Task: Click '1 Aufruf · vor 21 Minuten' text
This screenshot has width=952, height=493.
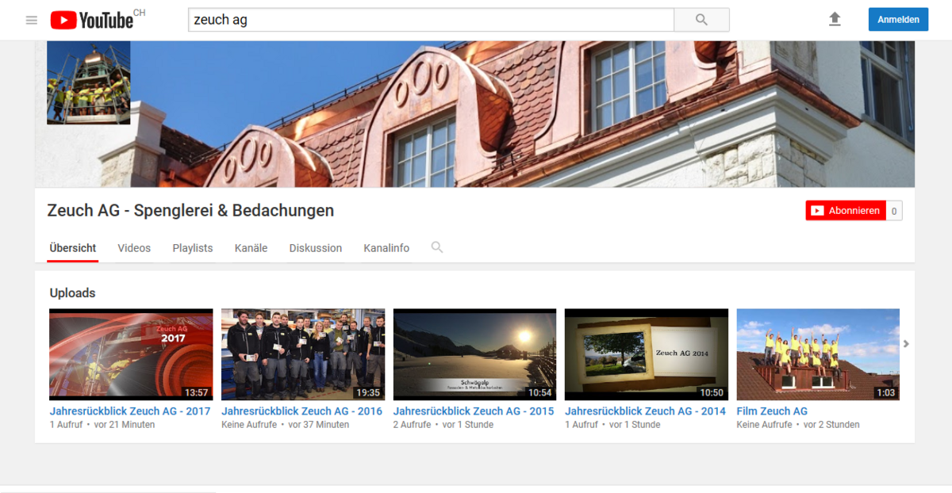Action: click(x=102, y=425)
